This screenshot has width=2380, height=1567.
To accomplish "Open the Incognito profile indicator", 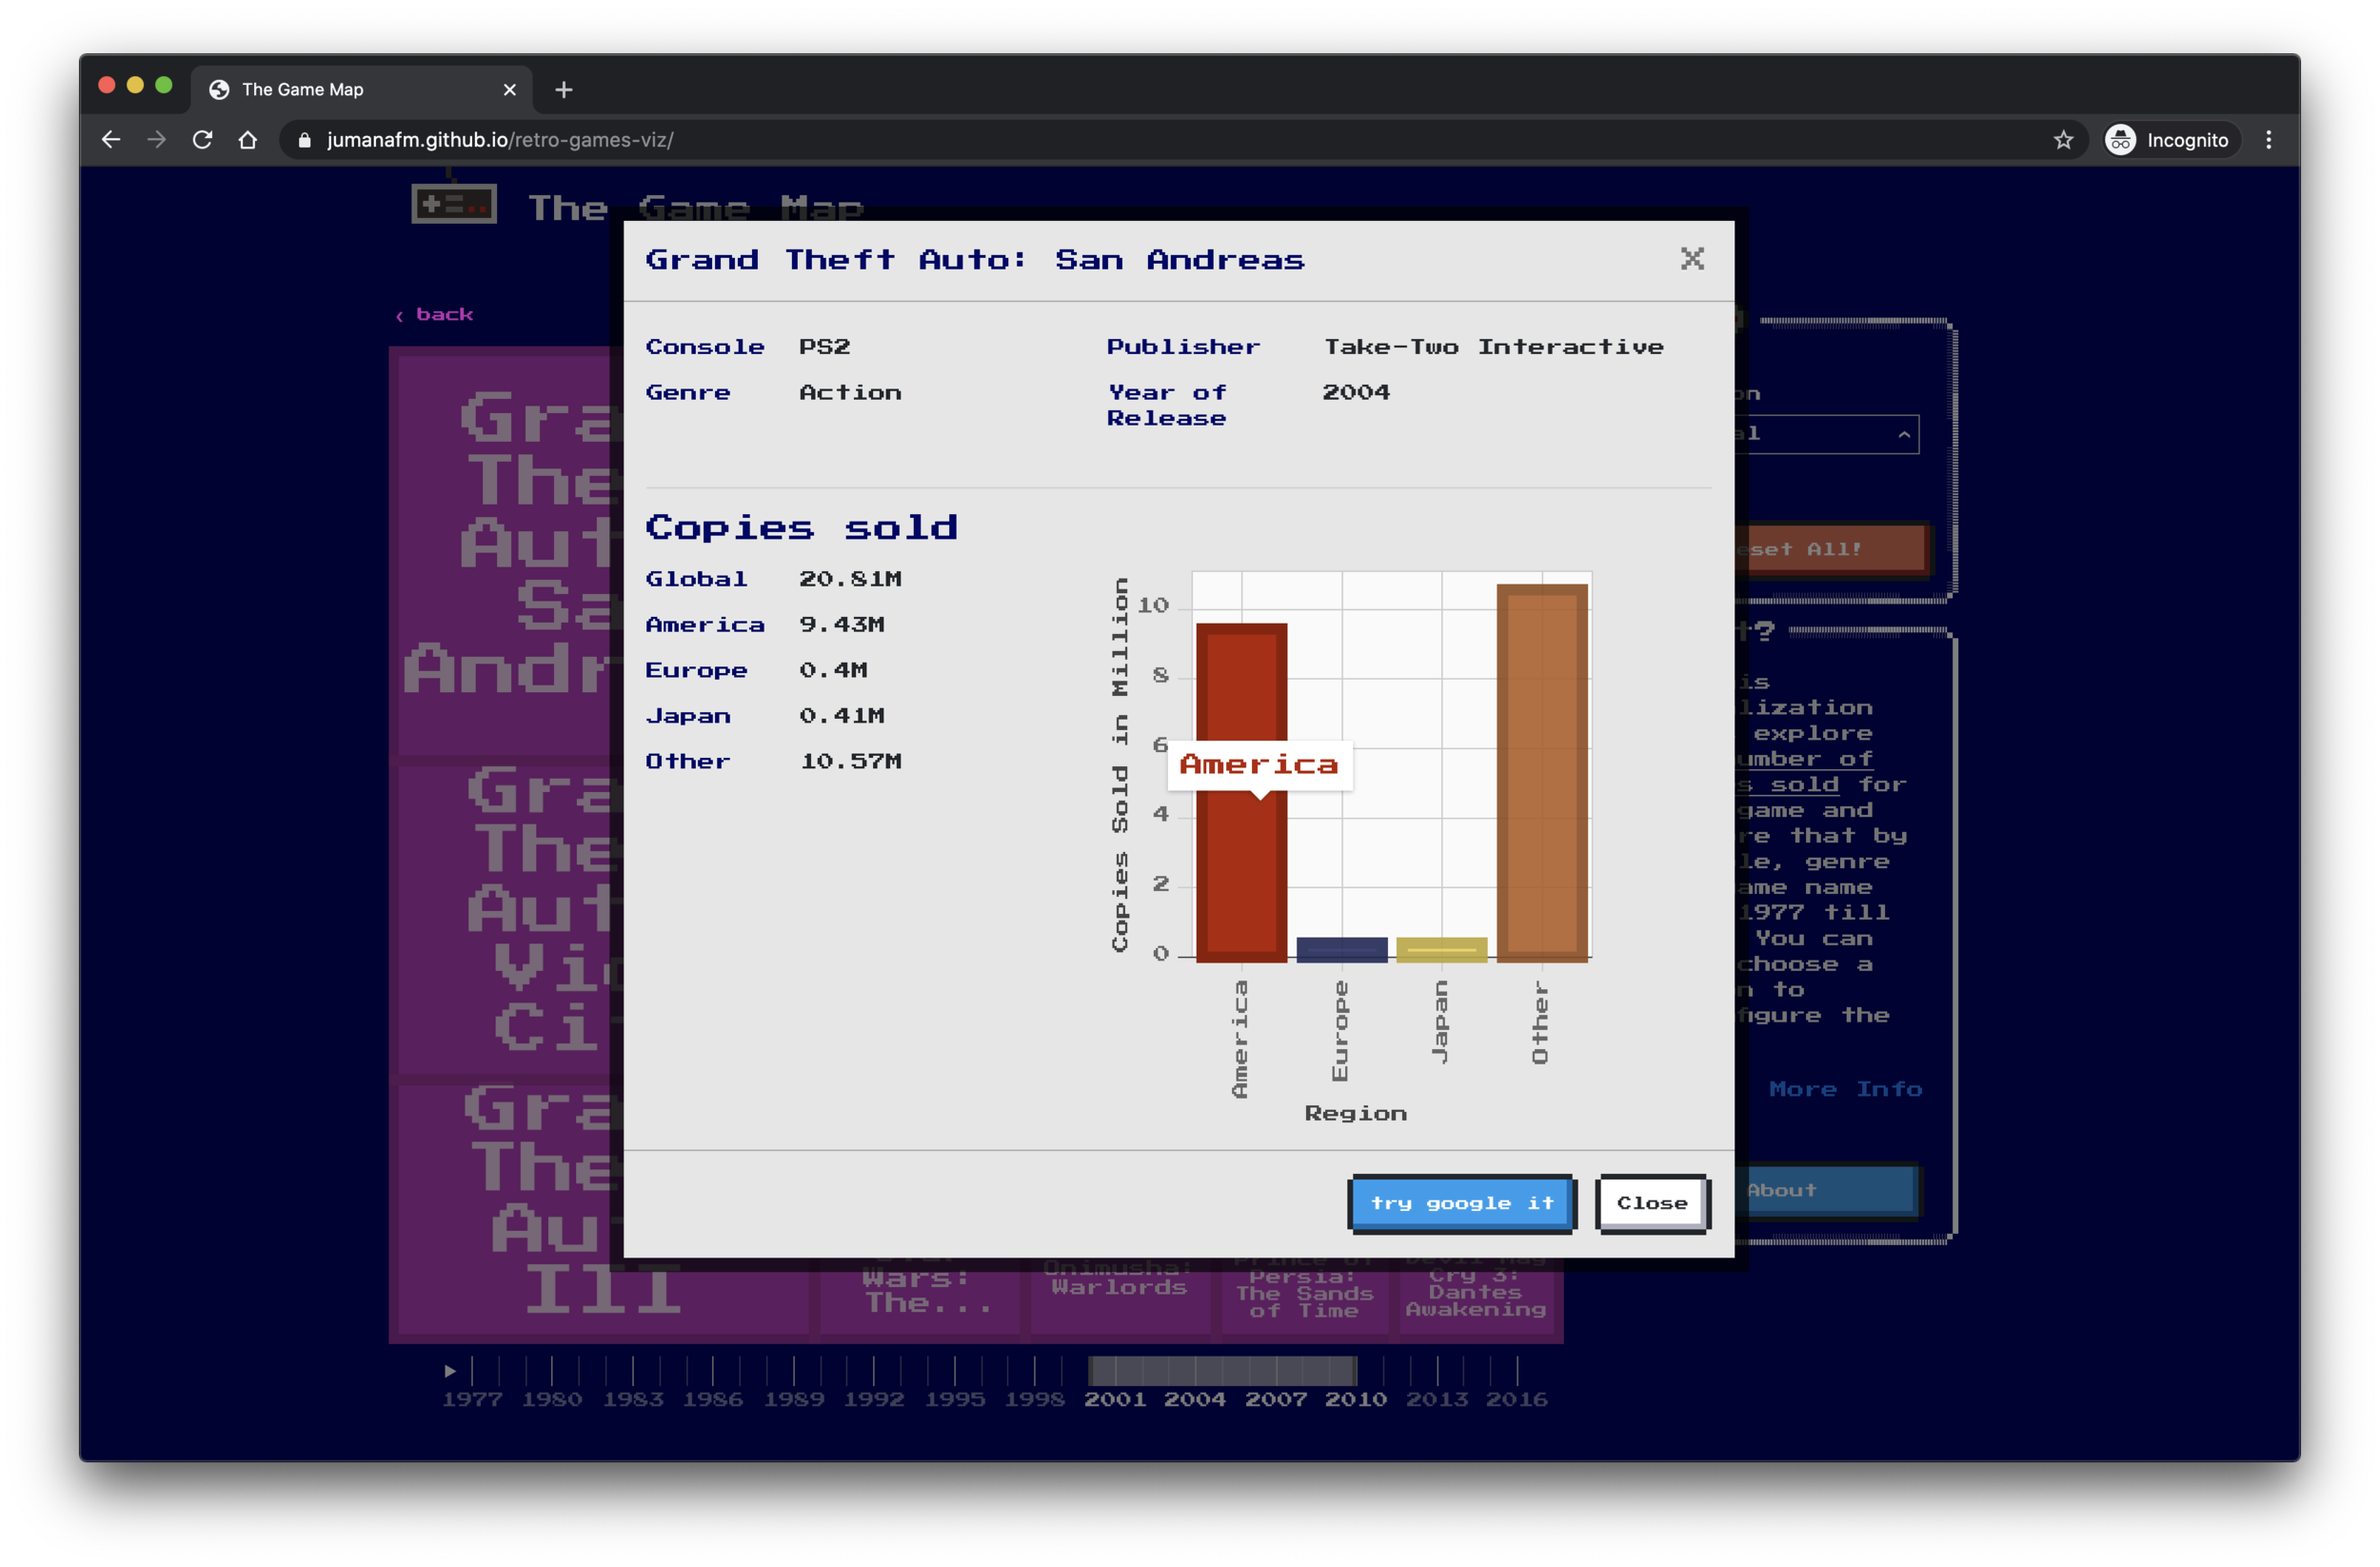I will 2168,140.
